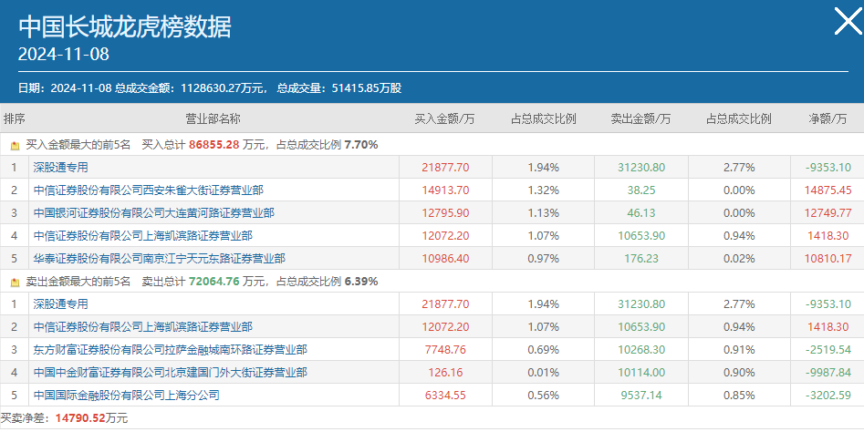Click buy amount 6334.55

(446, 396)
